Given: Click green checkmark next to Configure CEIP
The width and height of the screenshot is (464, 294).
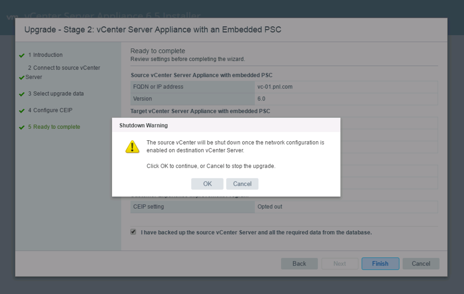Looking at the screenshot, I should pyautogui.click(x=22, y=111).
